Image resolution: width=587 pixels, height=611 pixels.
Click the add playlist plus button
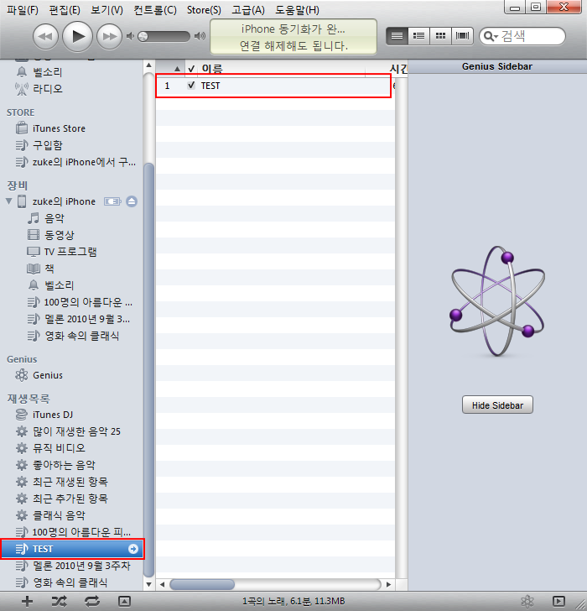click(x=27, y=601)
